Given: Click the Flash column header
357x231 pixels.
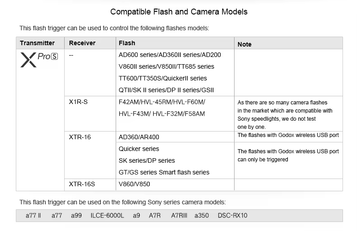Looking at the screenshot, I should coord(127,43).
